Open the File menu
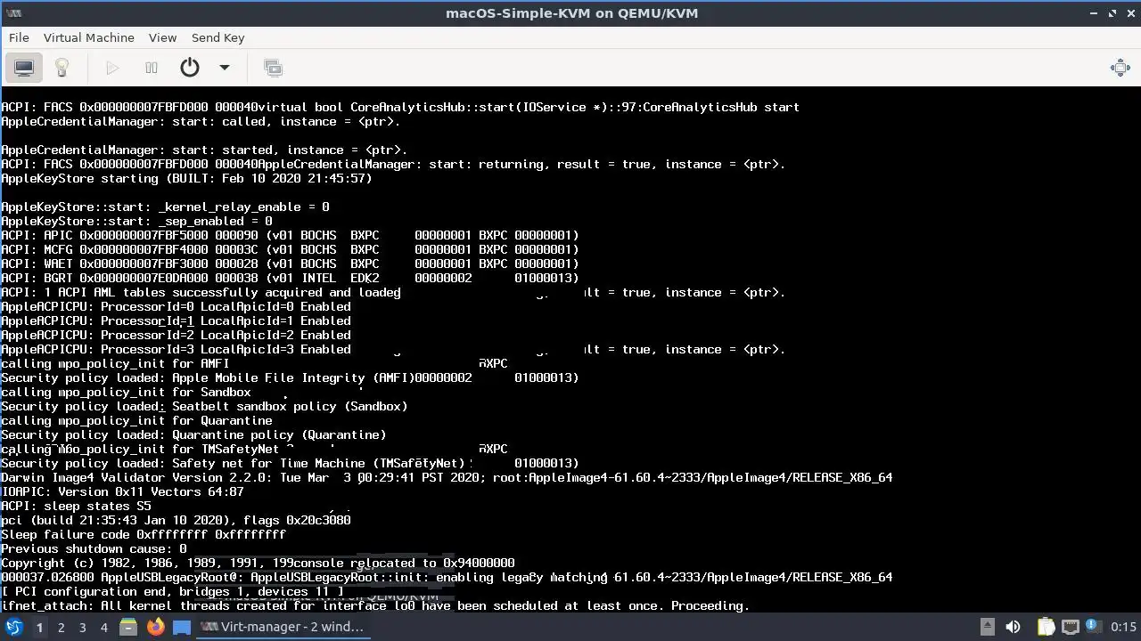This screenshot has height=641, width=1141. pos(19,37)
